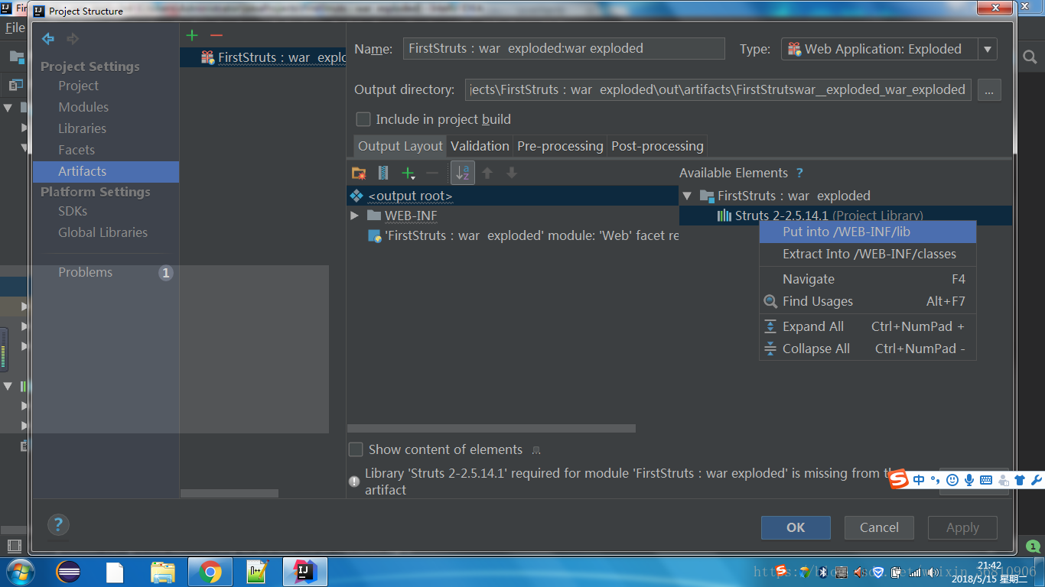Click the Output Layout horizontal scrollbar

pos(491,429)
